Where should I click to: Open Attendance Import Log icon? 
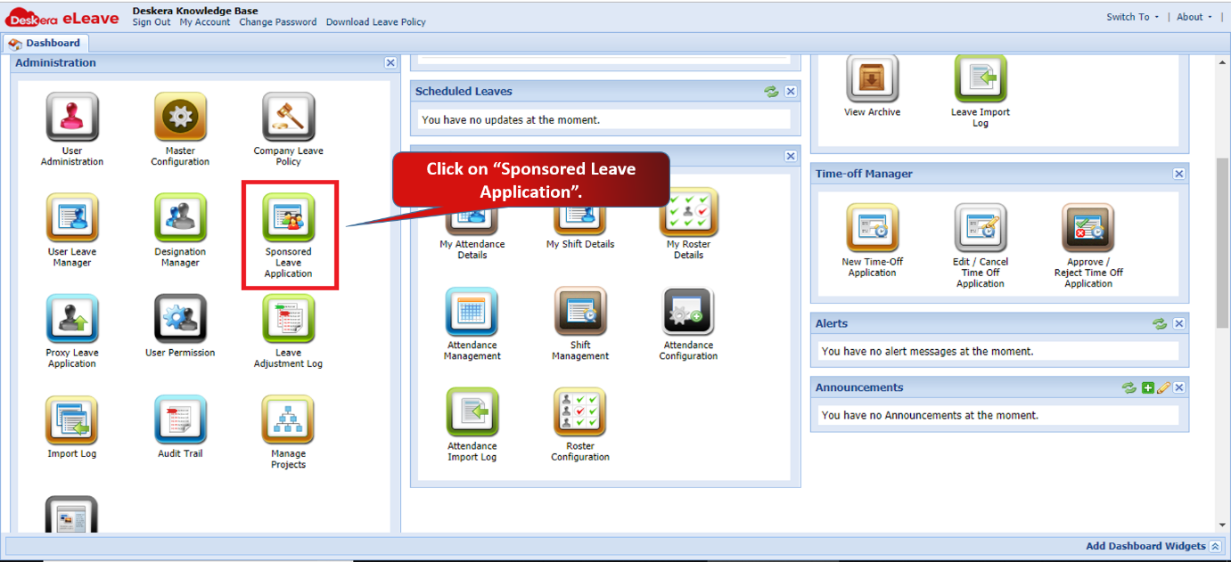[472, 412]
